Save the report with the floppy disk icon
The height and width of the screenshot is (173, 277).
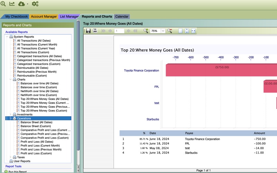click(88, 31)
